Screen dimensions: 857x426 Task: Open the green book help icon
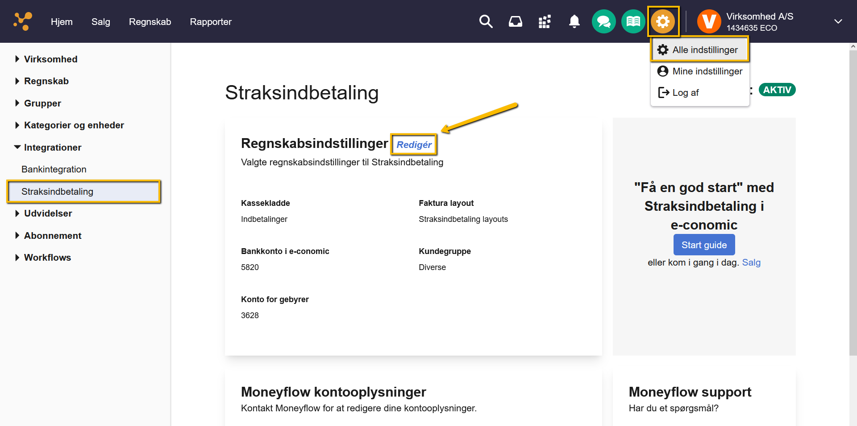633,21
